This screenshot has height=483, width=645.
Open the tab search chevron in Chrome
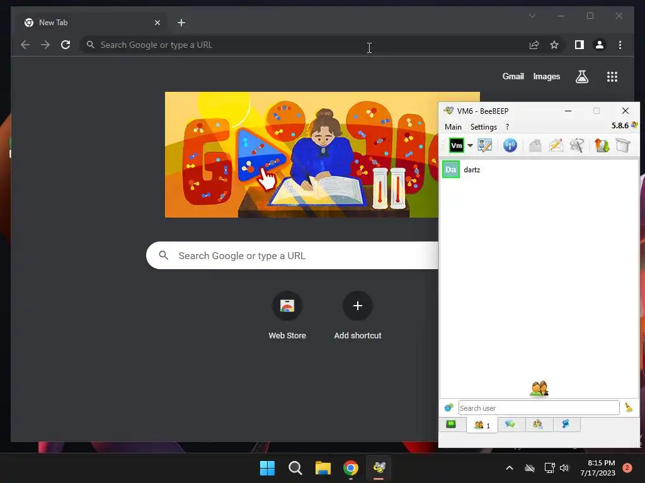[x=532, y=16]
